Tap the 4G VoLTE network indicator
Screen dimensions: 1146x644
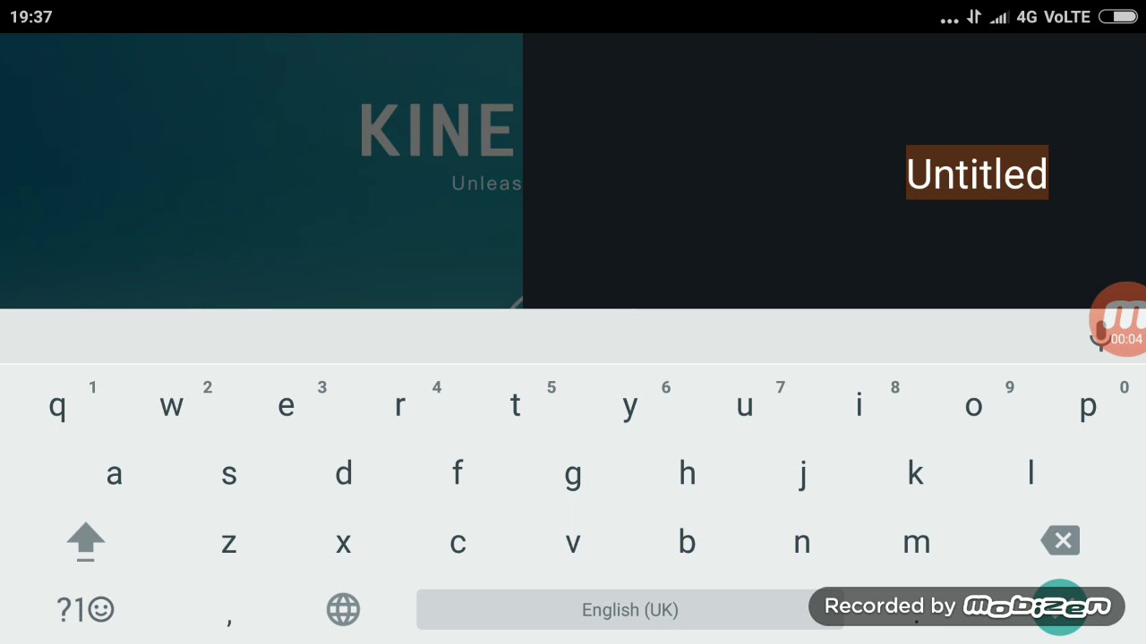click(x=1053, y=17)
